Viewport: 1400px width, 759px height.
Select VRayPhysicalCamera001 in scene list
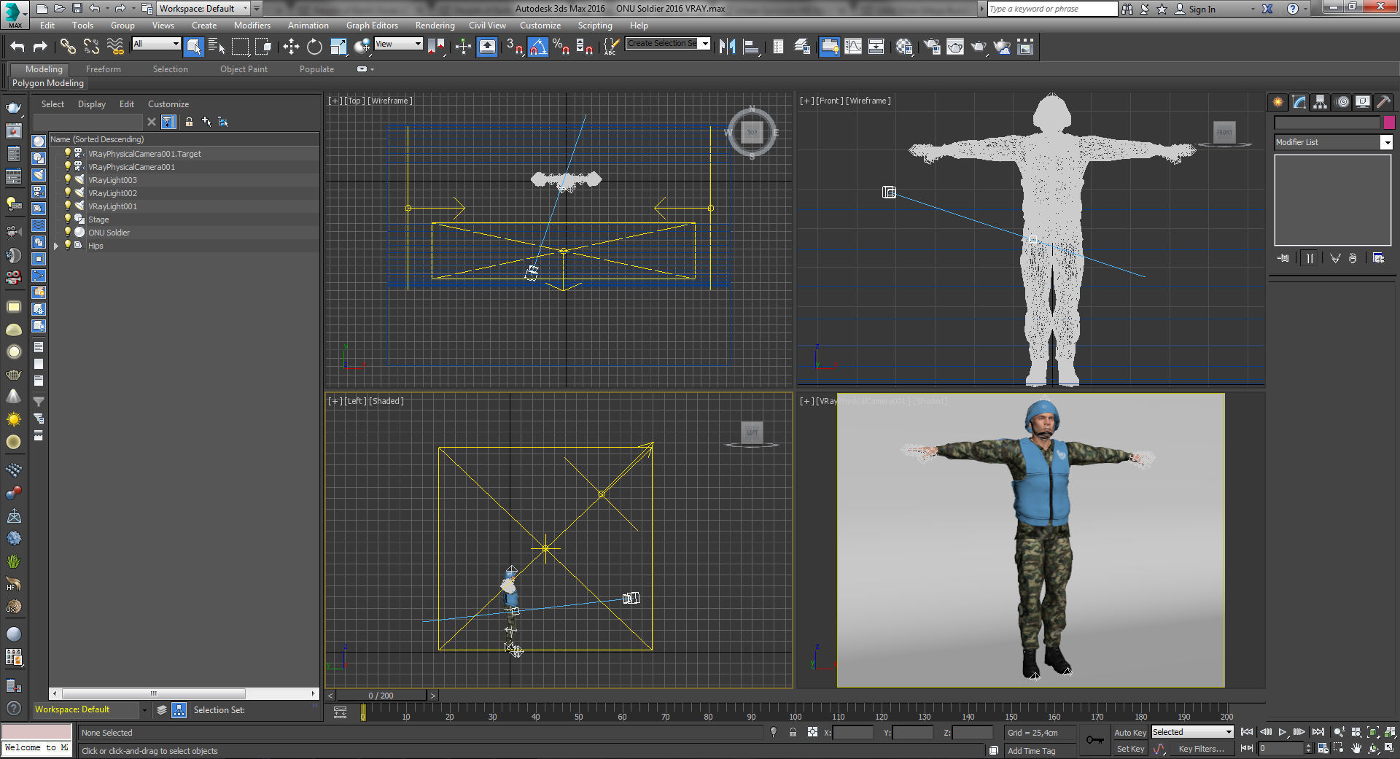click(x=131, y=167)
